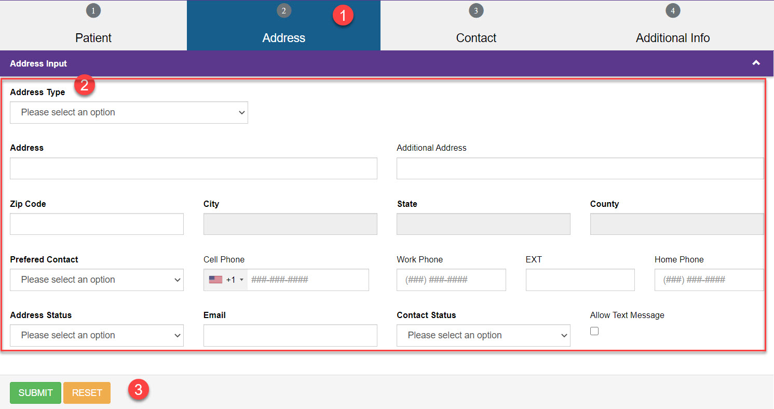Click the Zip Code input
The height and width of the screenshot is (409, 774).
pyautogui.click(x=97, y=224)
